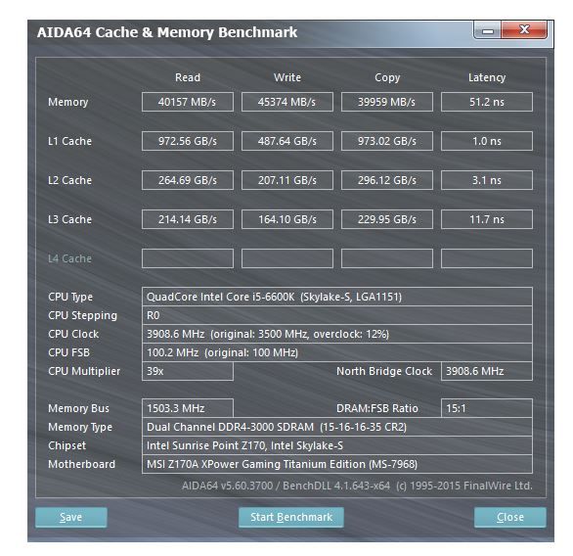The height and width of the screenshot is (556, 573).
Task: Select Memory copy value 39959 MB/s
Action: pyautogui.click(x=387, y=102)
